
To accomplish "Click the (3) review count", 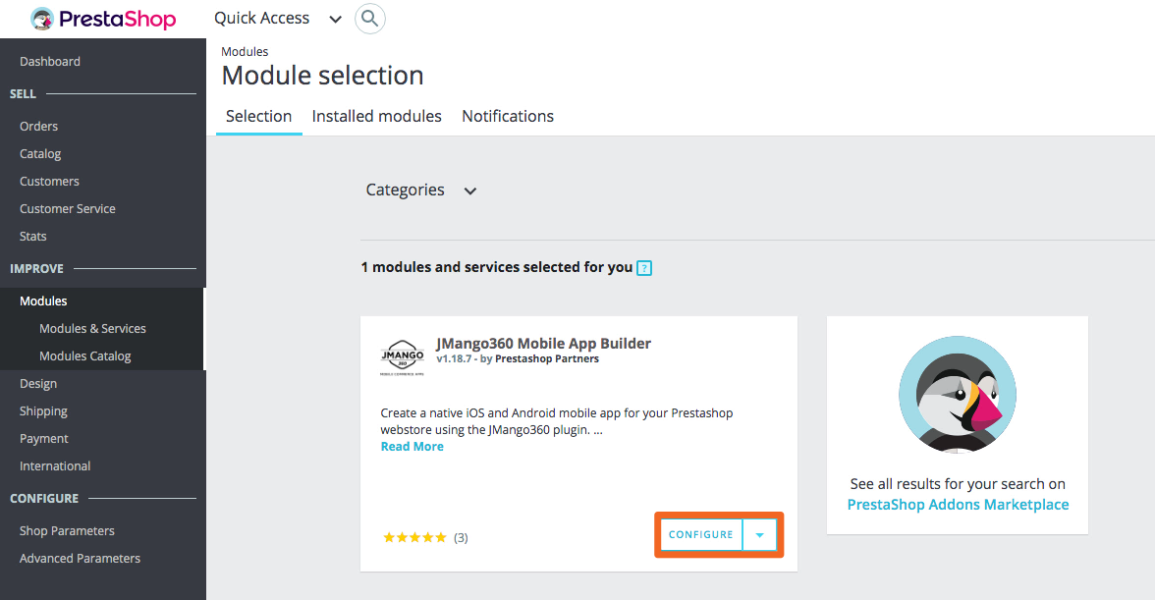I will [x=461, y=537].
